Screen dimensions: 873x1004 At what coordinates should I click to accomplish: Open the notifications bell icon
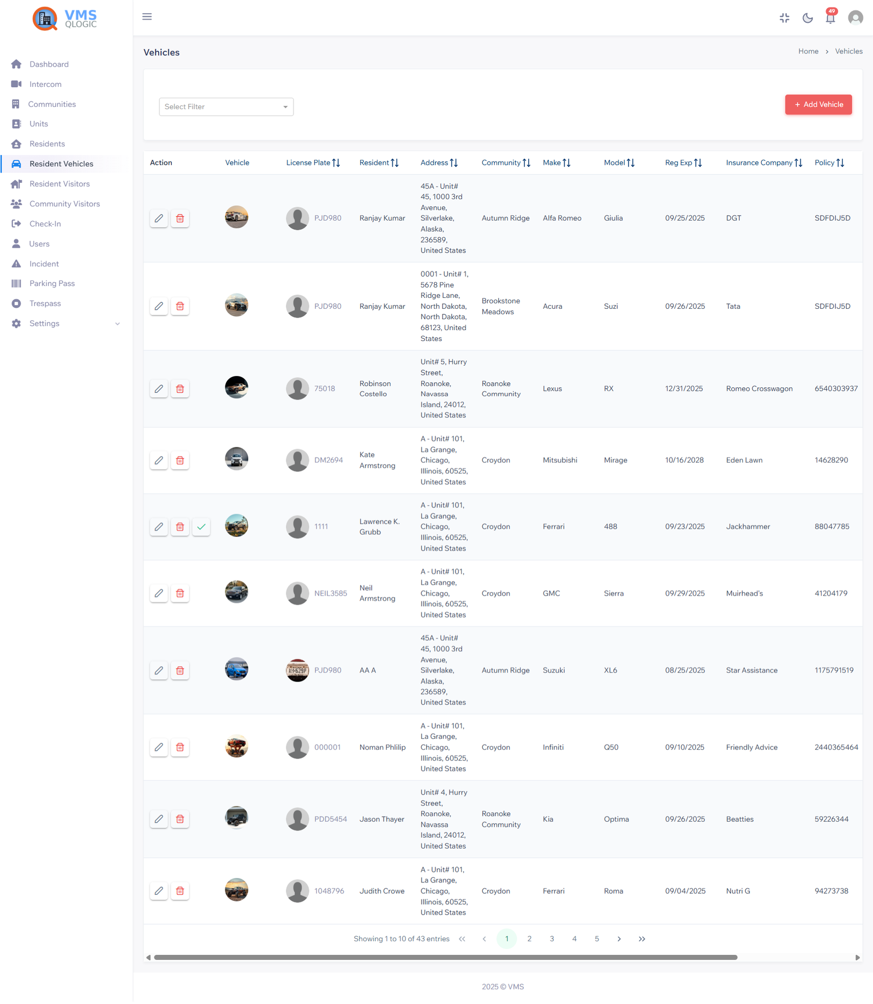tap(829, 17)
